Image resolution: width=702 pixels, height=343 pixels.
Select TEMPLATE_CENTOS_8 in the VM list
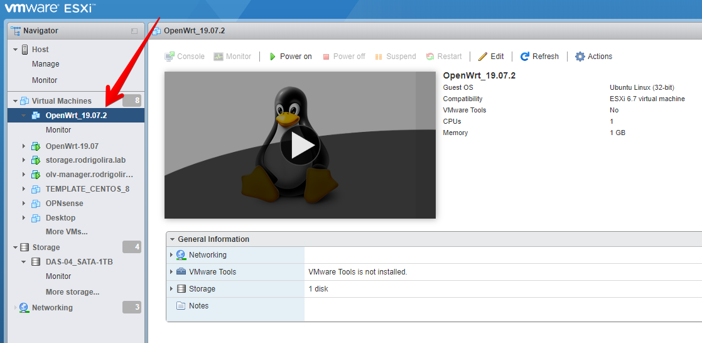pyautogui.click(x=87, y=189)
